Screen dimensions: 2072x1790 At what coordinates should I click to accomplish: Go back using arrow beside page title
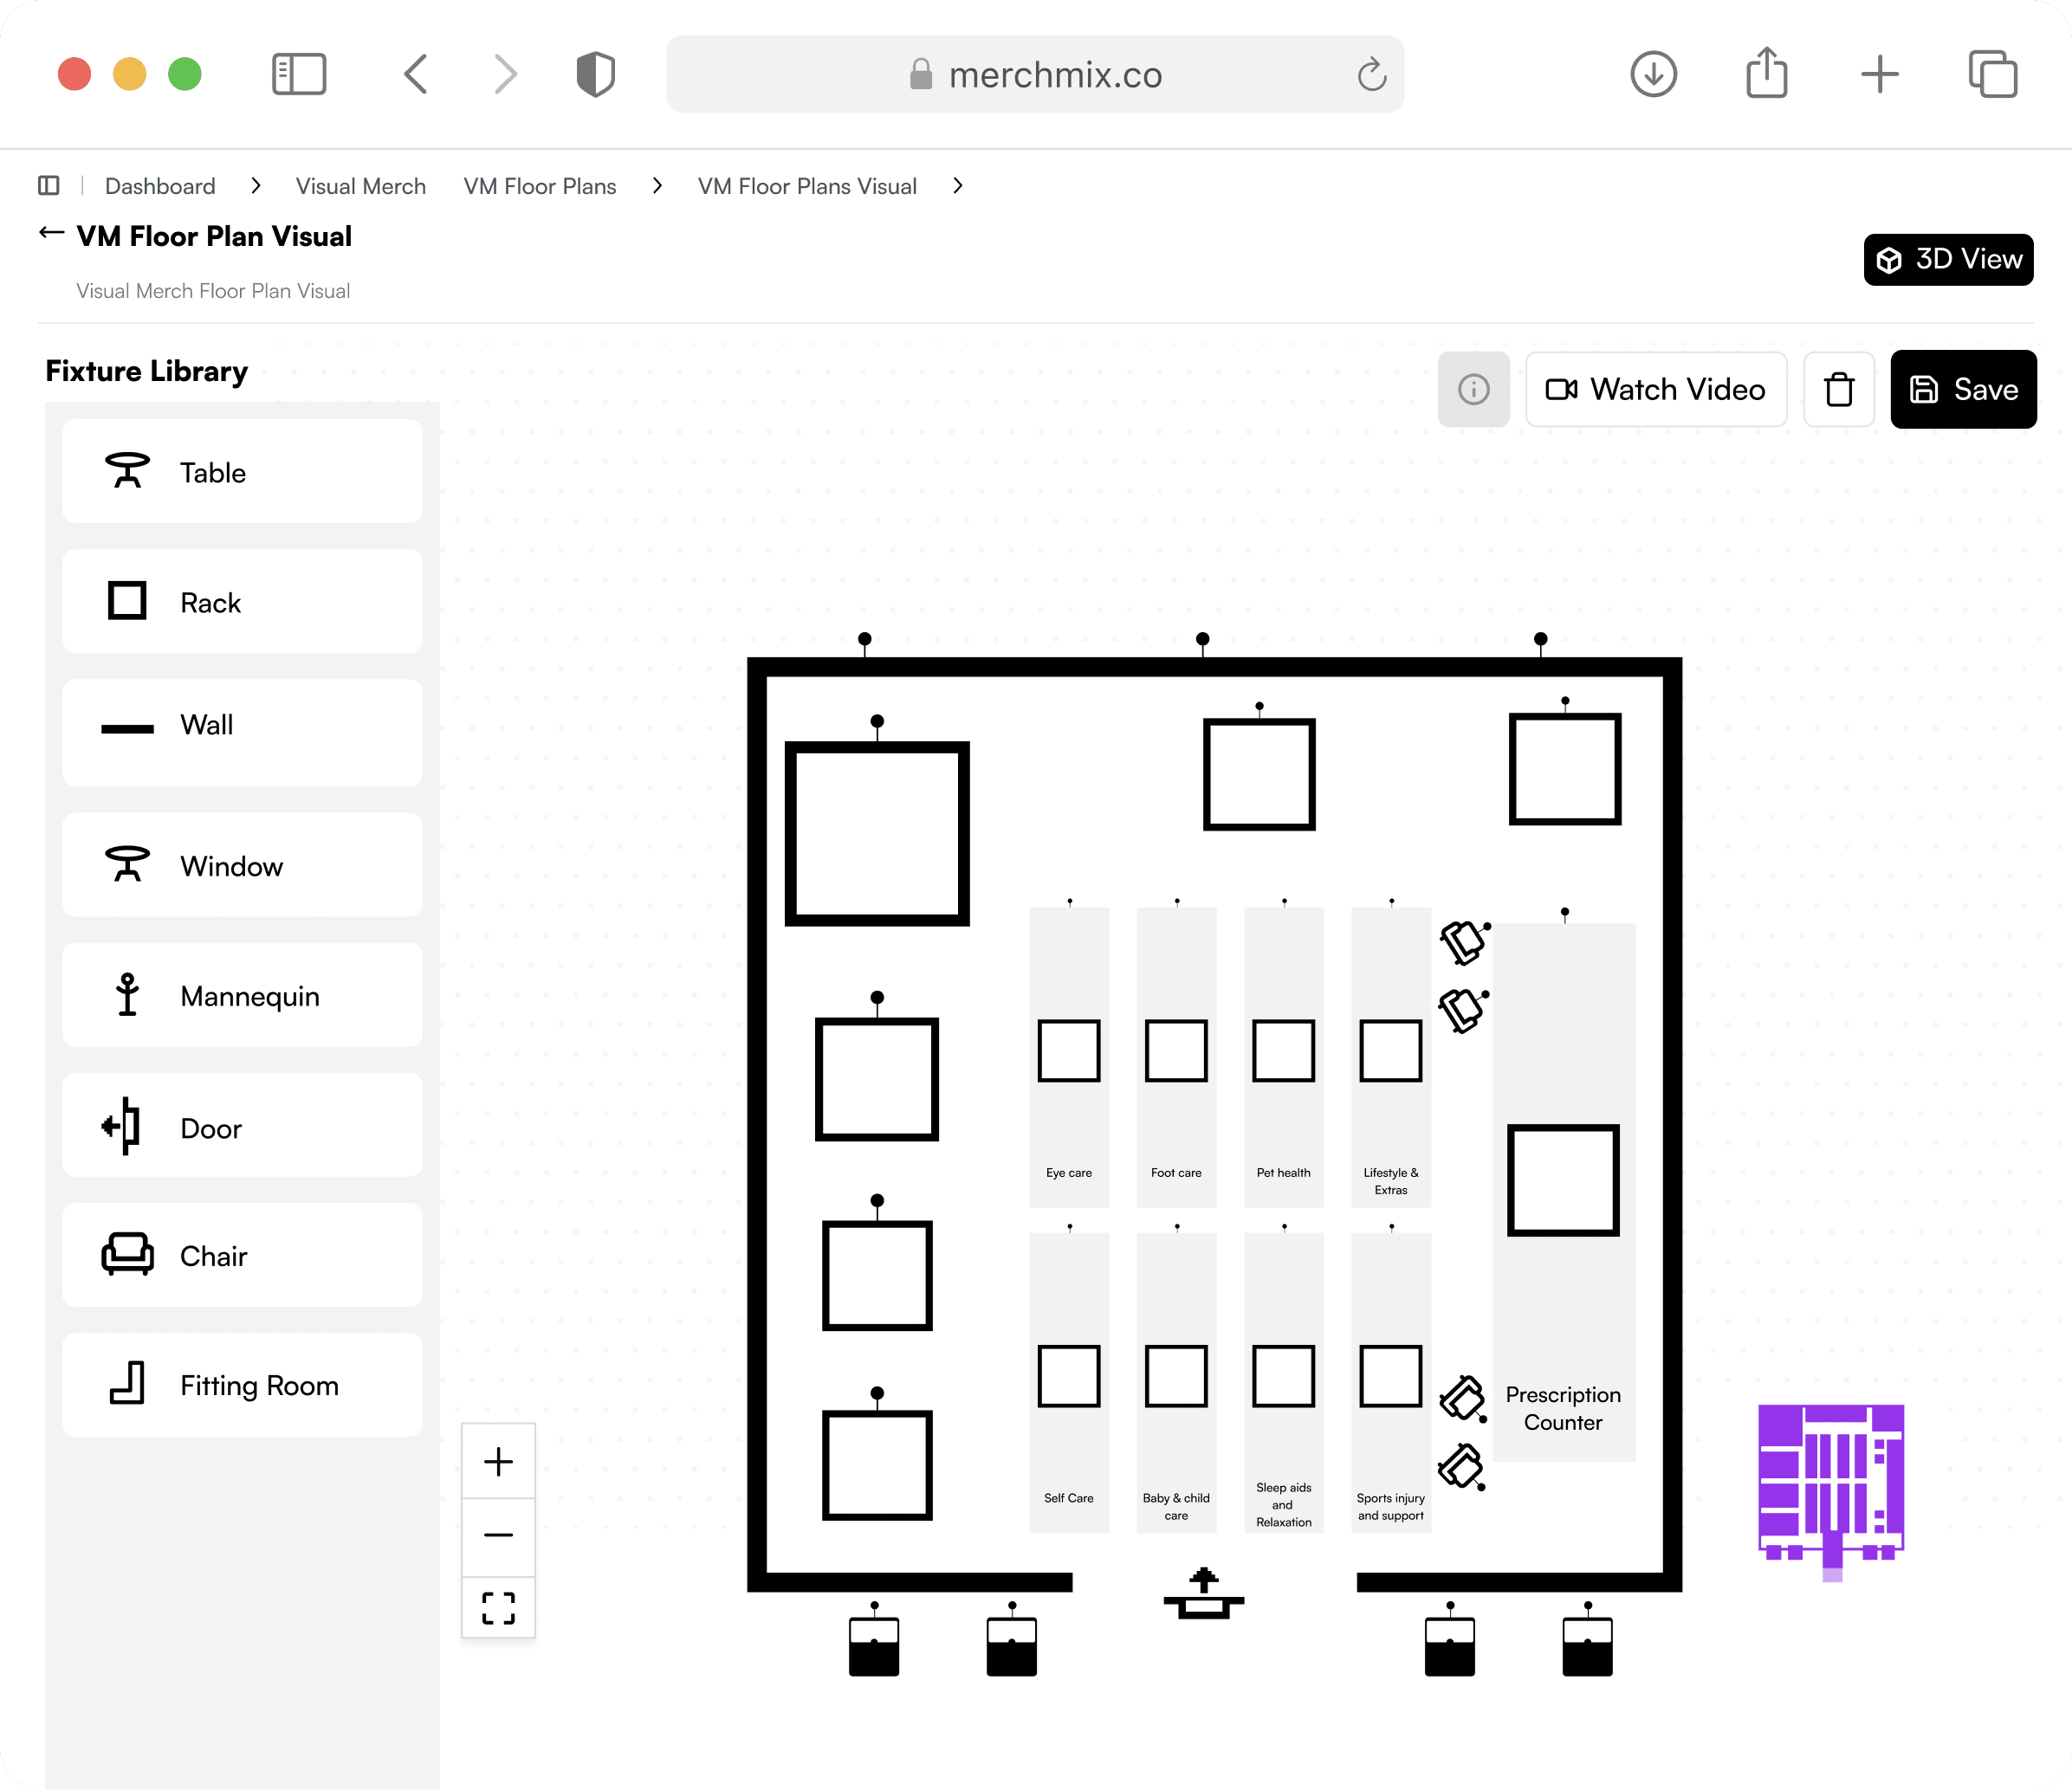click(51, 234)
